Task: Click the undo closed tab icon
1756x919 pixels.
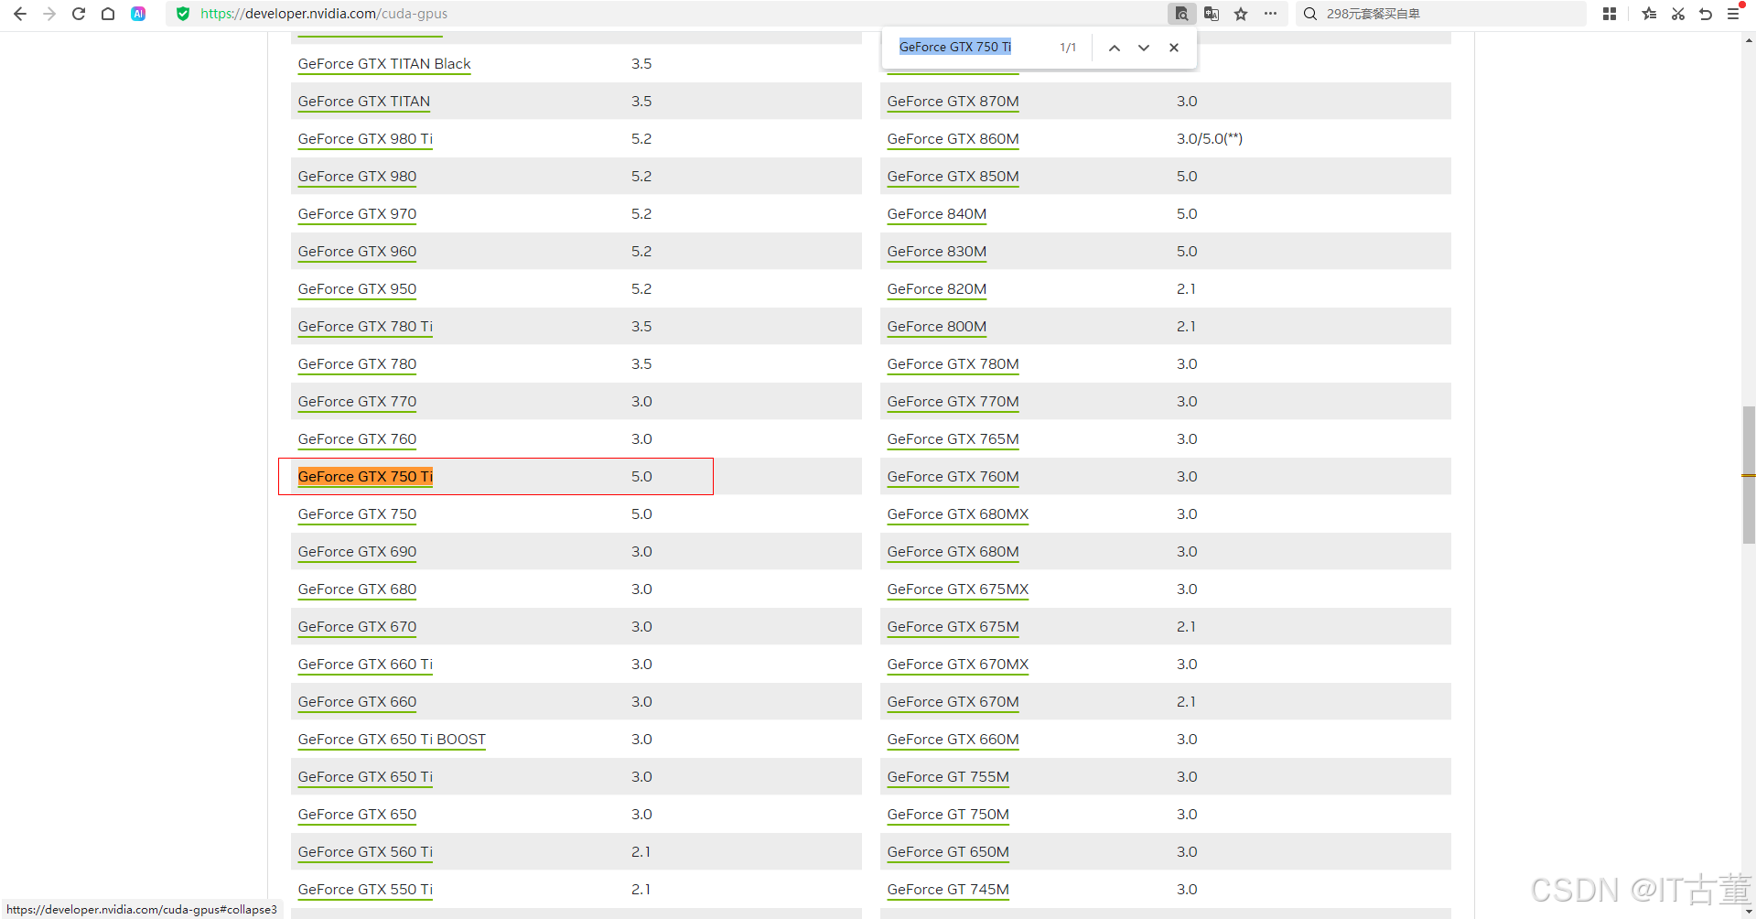Action: pos(1706,14)
